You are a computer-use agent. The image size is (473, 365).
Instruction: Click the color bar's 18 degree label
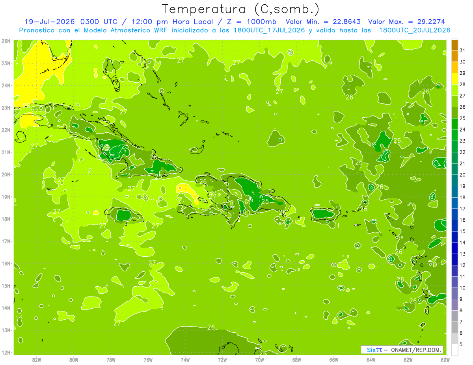coord(462,197)
